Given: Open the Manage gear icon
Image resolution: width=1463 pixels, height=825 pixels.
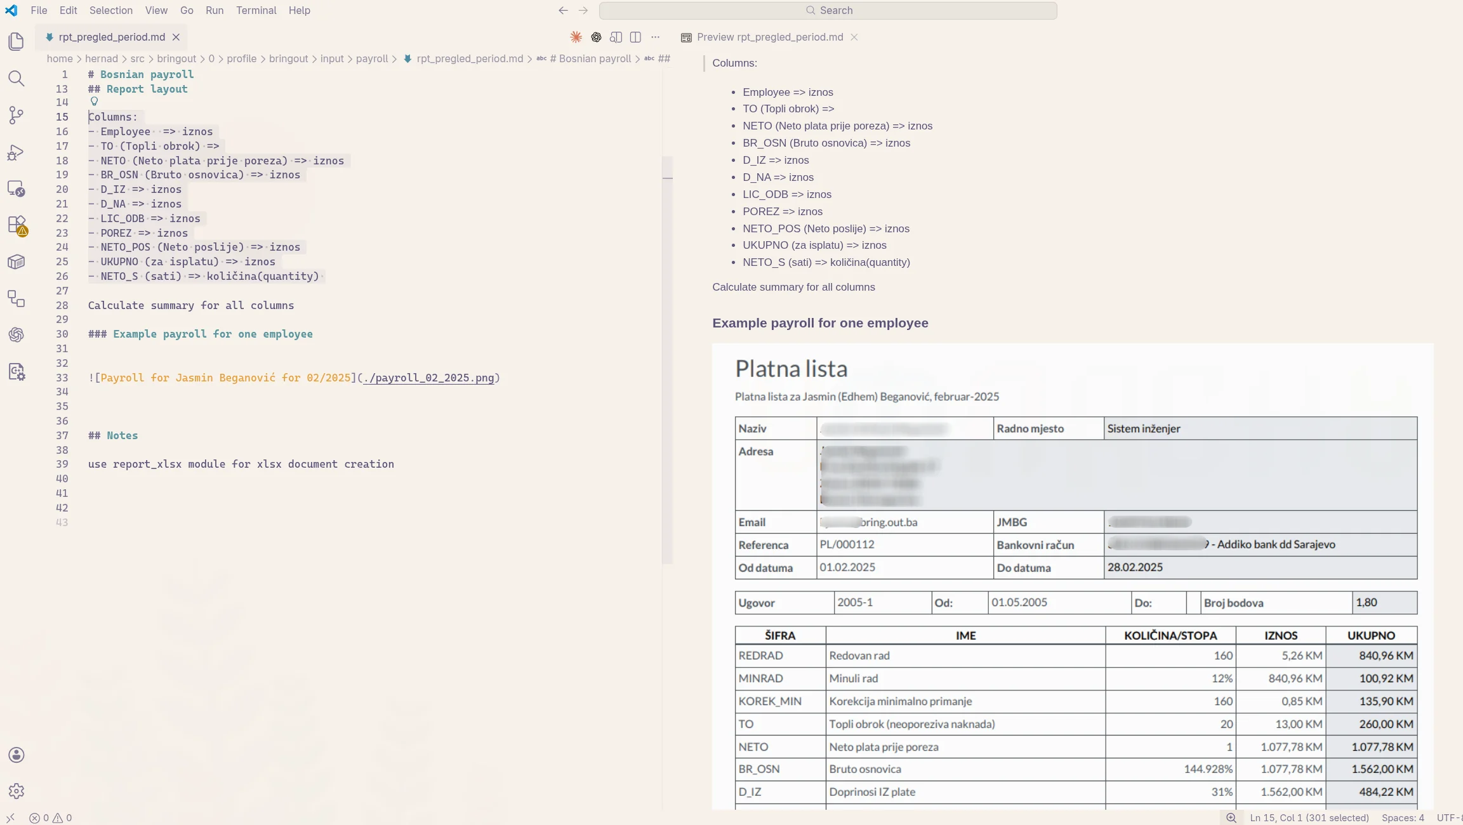Looking at the screenshot, I should click(x=17, y=791).
